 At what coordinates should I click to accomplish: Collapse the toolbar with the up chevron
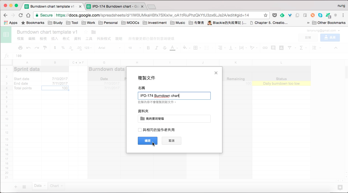[336, 48]
